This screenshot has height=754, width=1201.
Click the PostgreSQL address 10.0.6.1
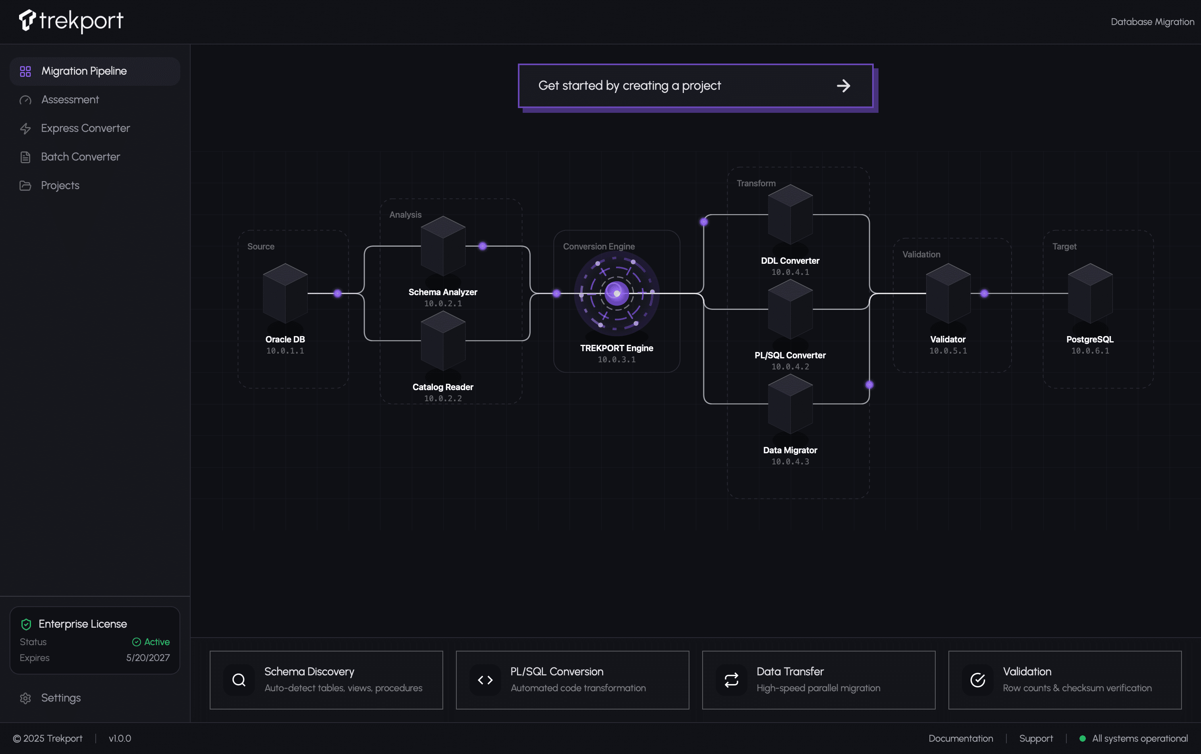1090,350
